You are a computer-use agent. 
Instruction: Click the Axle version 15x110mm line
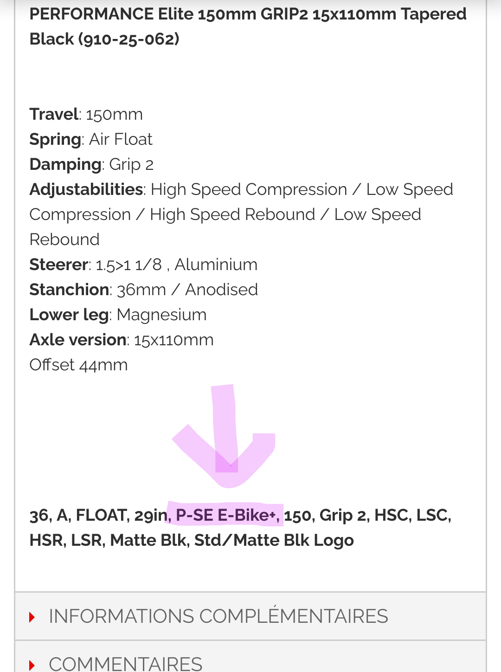[122, 340]
